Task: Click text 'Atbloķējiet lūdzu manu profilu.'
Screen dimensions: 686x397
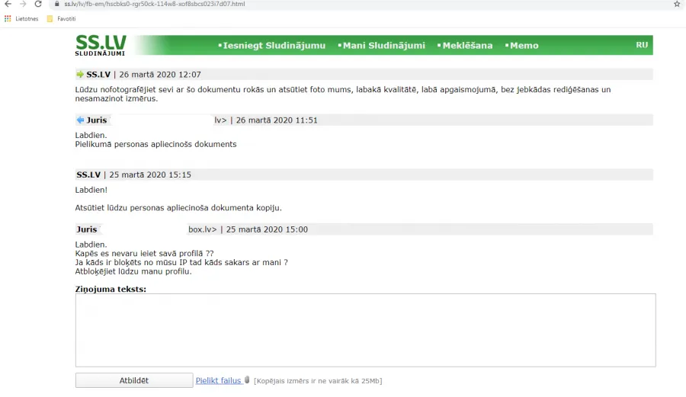Action: pyautogui.click(x=133, y=271)
